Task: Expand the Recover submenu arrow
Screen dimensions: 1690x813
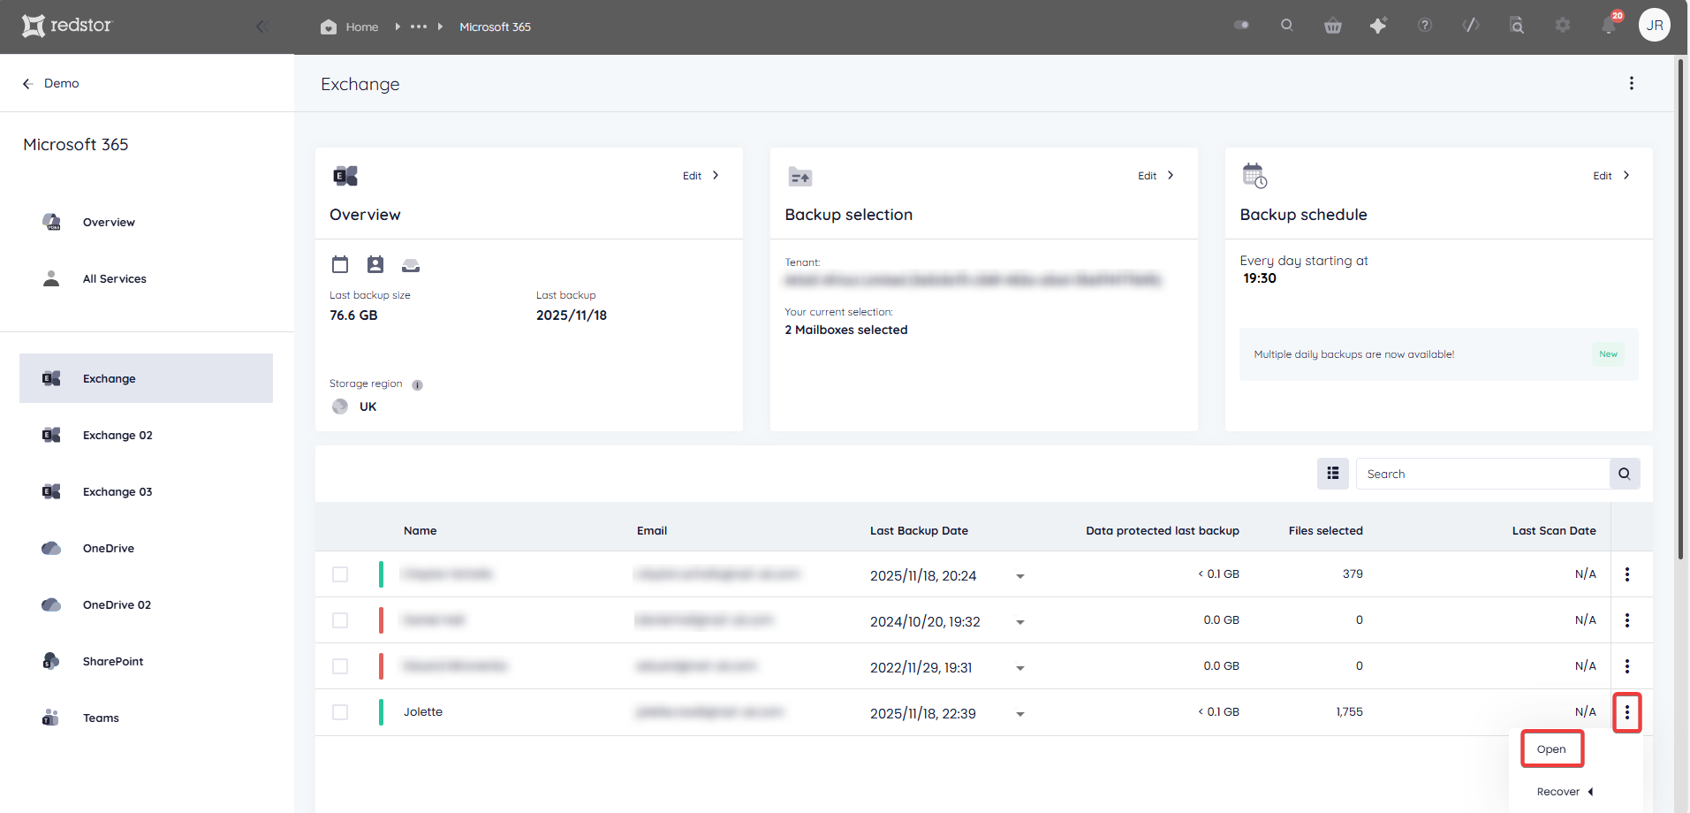Action: (1591, 792)
